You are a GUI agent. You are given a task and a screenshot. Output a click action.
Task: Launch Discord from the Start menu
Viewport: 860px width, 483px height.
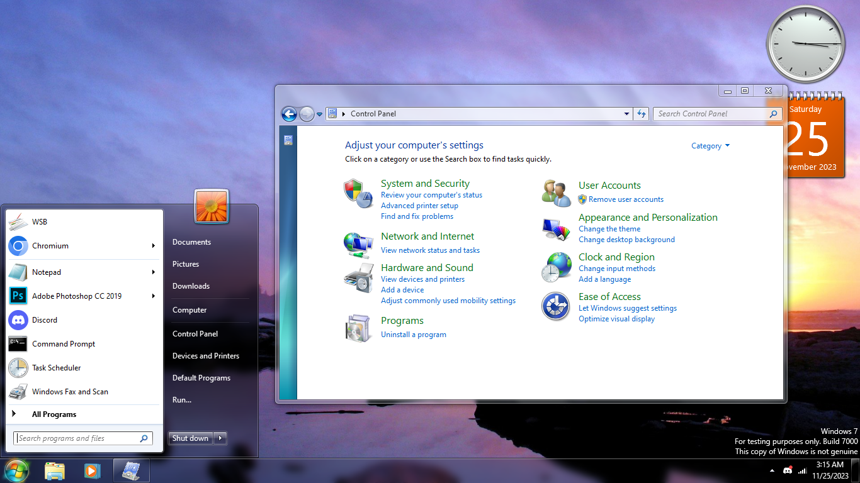(x=45, y=320)
